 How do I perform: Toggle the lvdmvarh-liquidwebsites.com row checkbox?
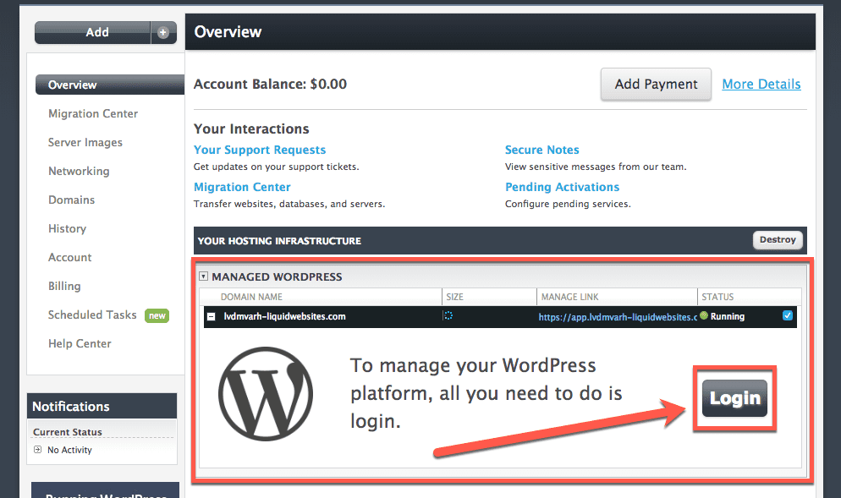(788, 315)
